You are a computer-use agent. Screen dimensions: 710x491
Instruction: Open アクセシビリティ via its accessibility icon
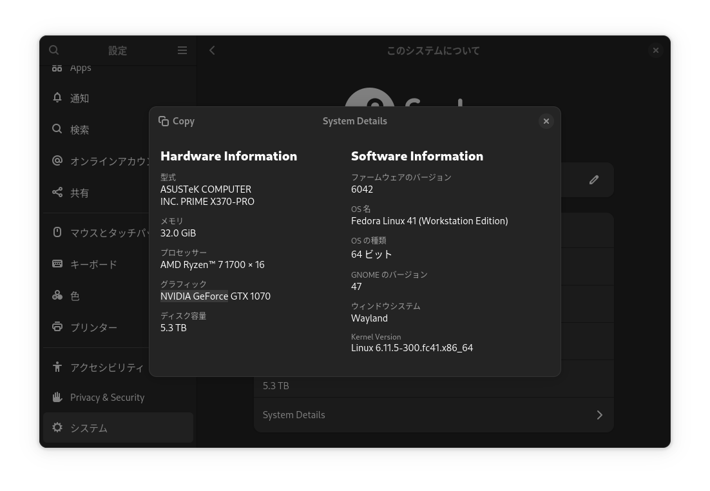click(57, 366)
